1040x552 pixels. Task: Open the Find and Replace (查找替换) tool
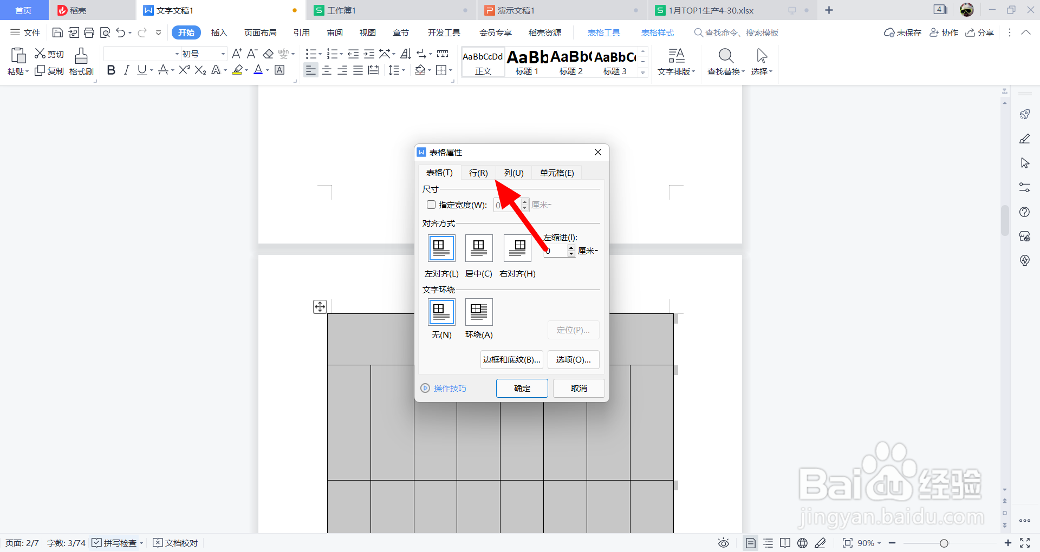click(726, 62)
